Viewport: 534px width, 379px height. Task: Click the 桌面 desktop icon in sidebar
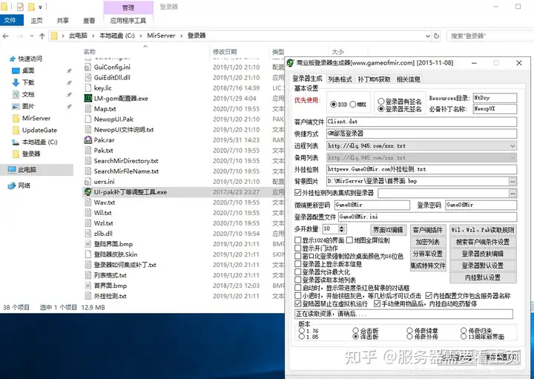pos(16,70)
